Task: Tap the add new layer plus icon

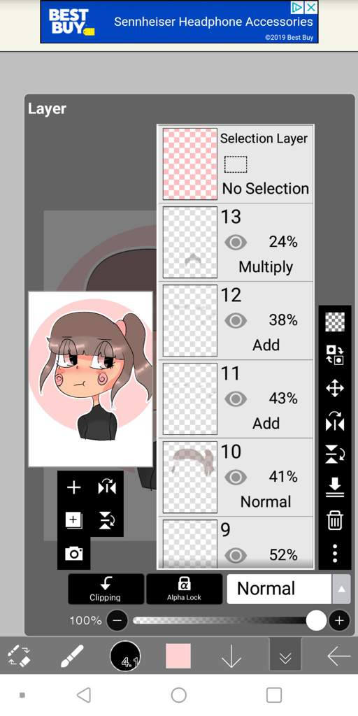Action: pos(73,487)
